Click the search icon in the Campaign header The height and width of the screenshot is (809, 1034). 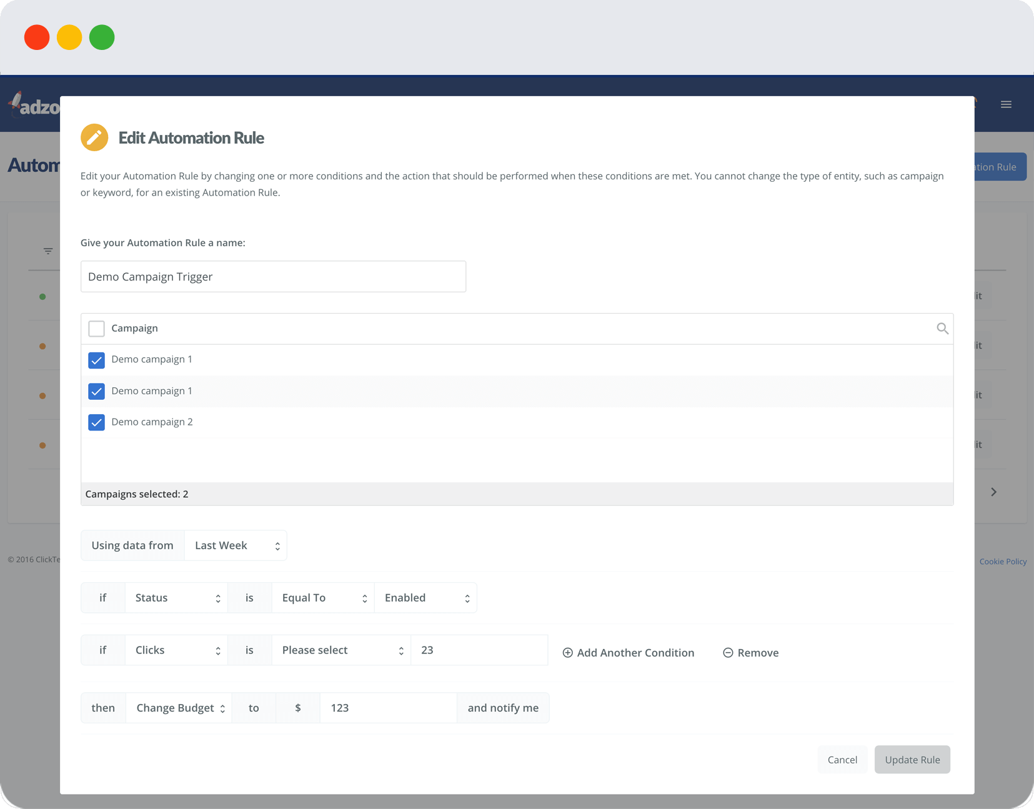click(x=942, y=329)
